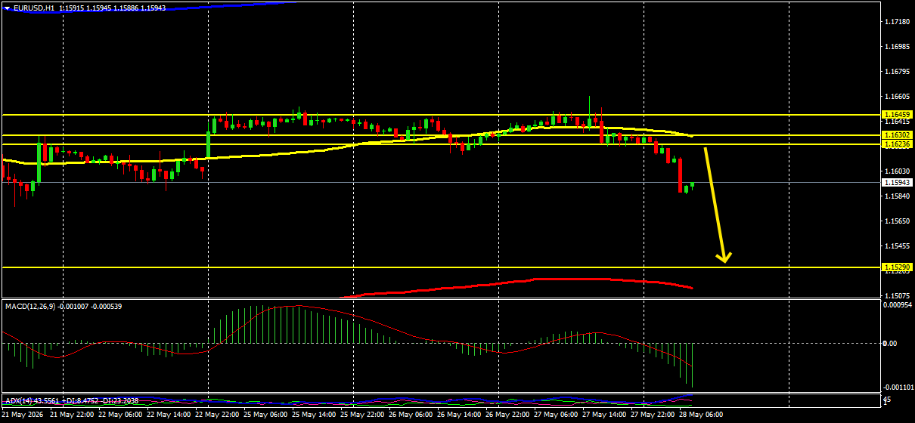
Task: Select the 1.15290 support line price label
Action: (x=898, y=267)
